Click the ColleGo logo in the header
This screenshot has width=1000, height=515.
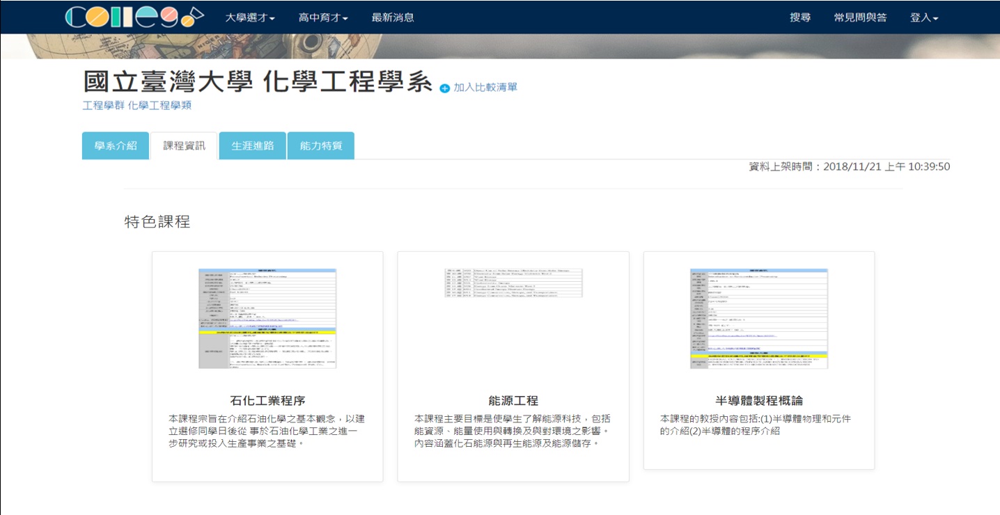(x=134, y=17)
